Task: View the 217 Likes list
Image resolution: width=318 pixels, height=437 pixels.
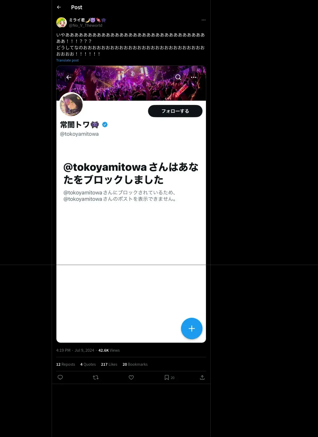Action: 109,364
